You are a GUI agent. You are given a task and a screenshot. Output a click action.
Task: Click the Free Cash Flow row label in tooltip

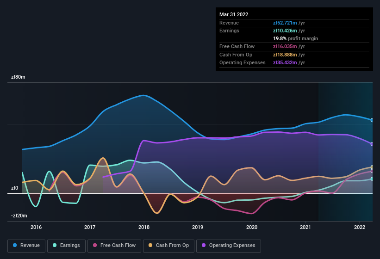237,46
